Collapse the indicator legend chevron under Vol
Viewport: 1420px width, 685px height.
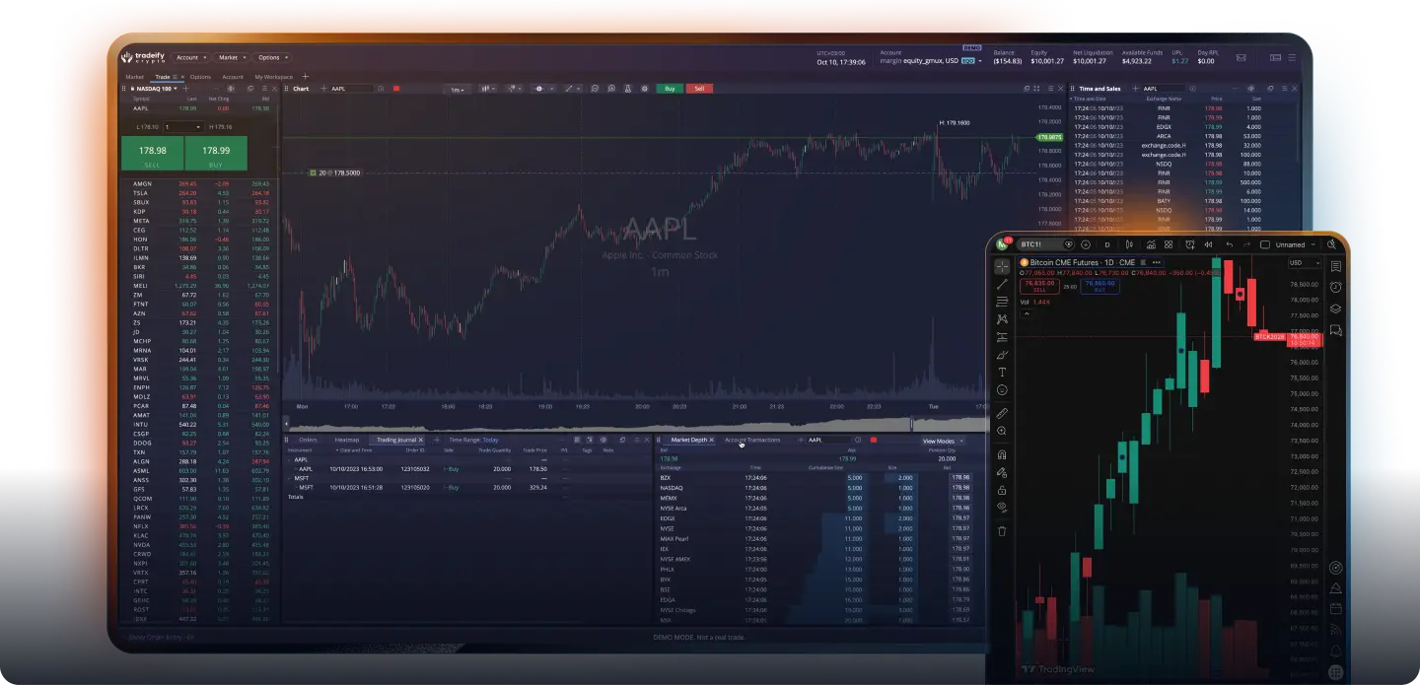click(1027, 313)
